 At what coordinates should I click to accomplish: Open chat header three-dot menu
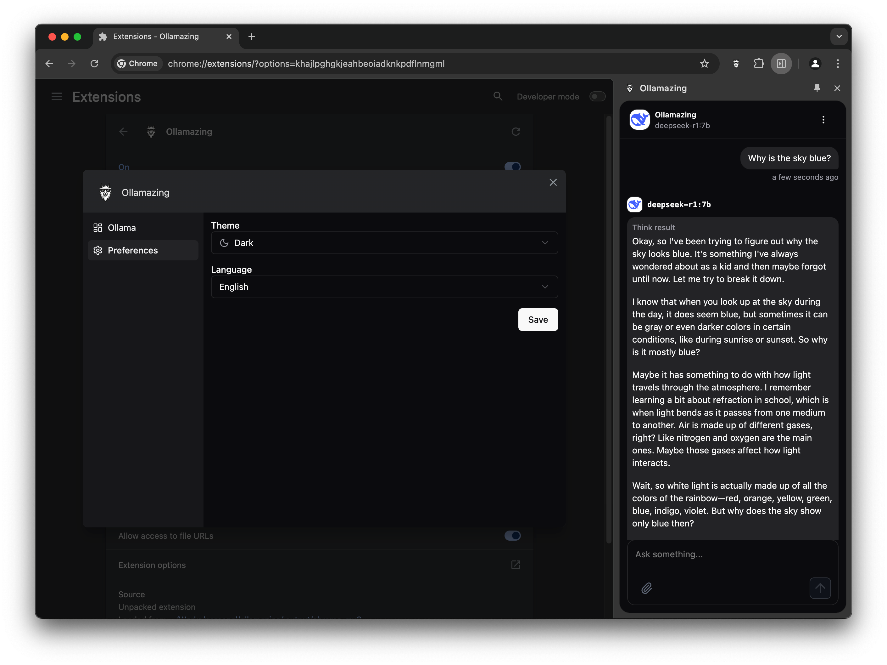823,120
